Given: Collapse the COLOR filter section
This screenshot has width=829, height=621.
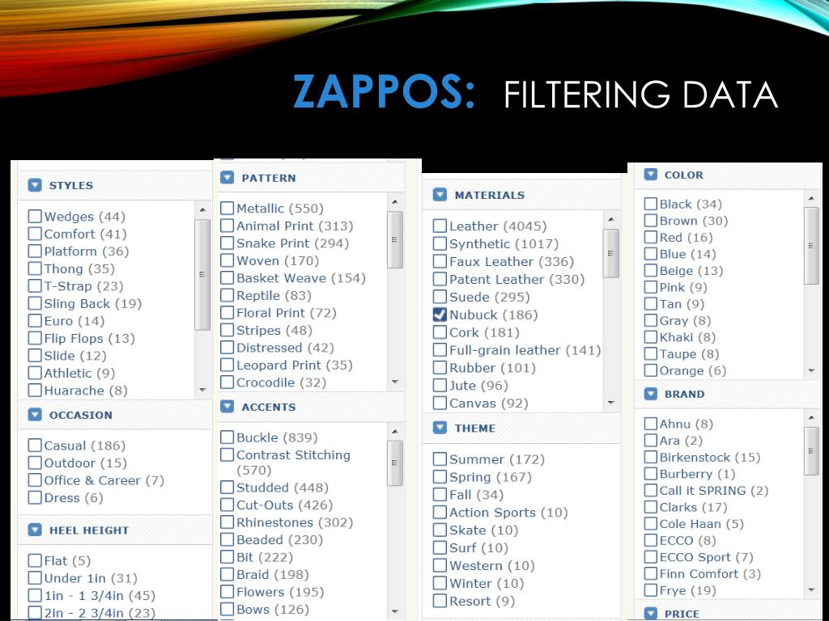Looking at the screenshot, I should coord(651,175).
